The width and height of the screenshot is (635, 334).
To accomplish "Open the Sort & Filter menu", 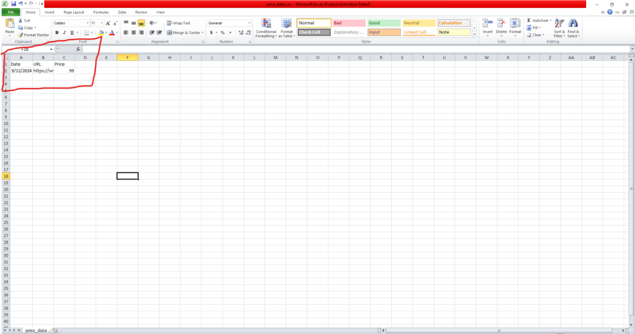I will (559, 27).
